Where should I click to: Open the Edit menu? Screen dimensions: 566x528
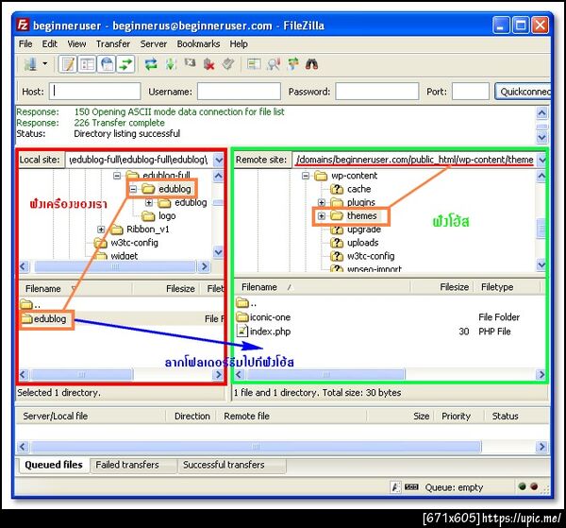tap(49, 43)
